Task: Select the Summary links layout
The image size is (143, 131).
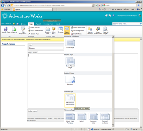Action: (x=93, y=118)
